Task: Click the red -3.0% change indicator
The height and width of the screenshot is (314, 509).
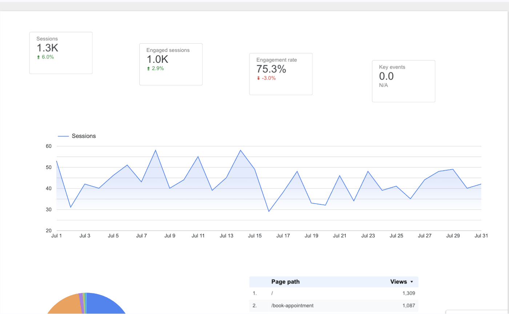Action: 266,78
